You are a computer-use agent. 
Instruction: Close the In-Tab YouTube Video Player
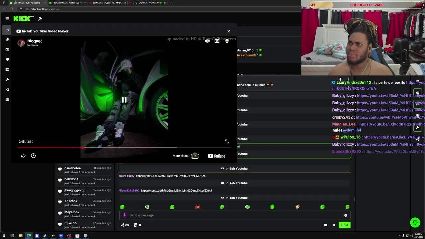click(x=228, y=31)
